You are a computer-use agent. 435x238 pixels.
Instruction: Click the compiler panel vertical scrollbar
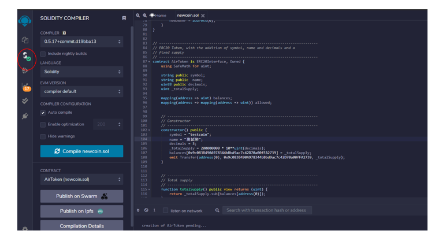click(132, 126)
